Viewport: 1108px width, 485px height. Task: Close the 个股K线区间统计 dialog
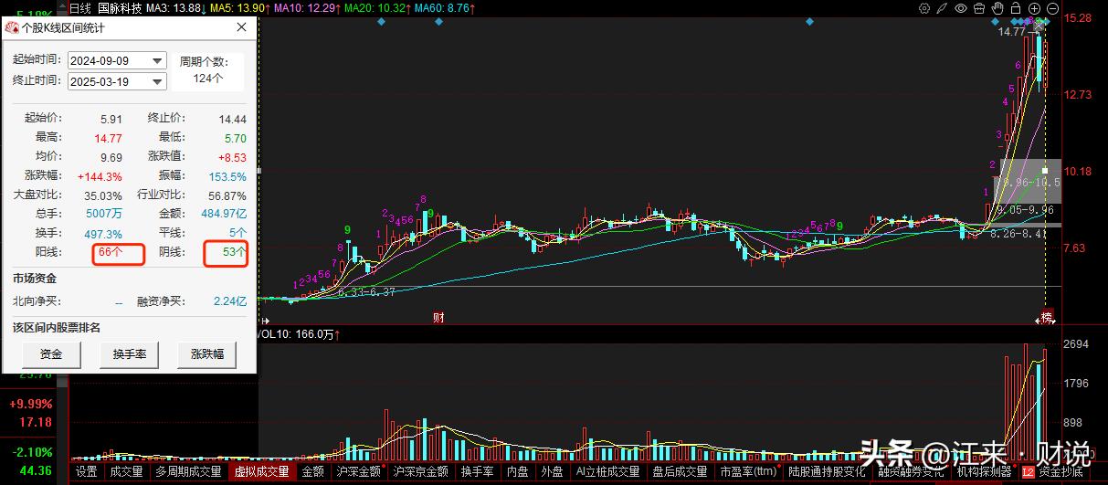point(242,27)
